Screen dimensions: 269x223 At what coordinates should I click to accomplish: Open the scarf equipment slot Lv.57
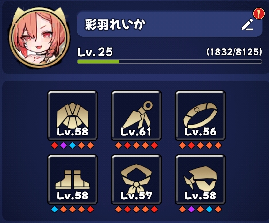136,180
